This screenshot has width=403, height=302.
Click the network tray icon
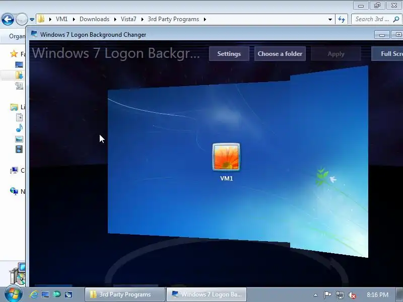tap(340, 295)
